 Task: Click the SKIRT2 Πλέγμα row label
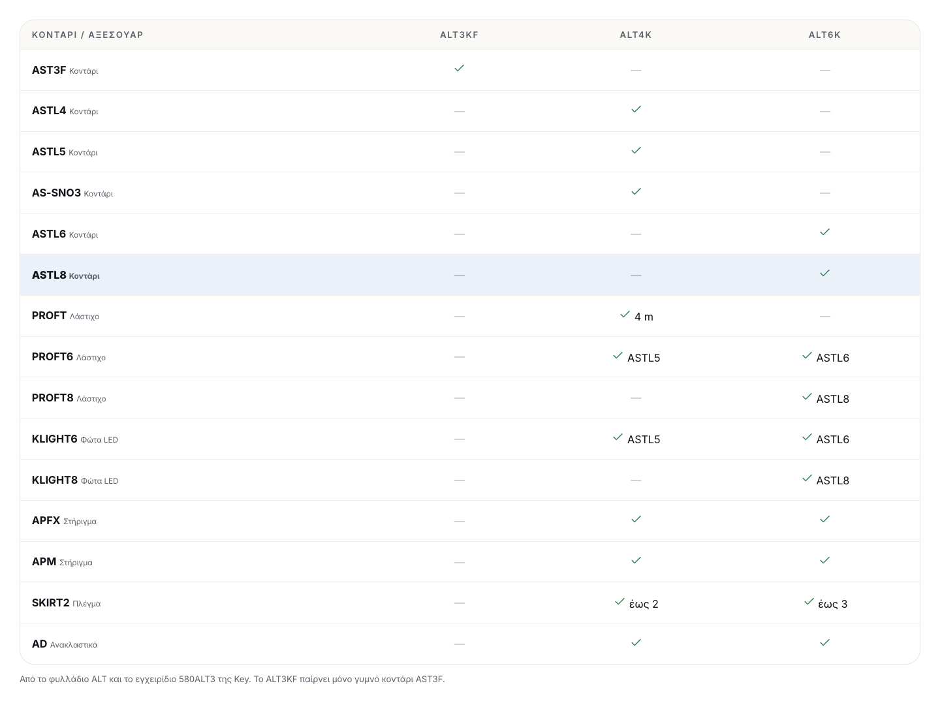click(67, 603)
